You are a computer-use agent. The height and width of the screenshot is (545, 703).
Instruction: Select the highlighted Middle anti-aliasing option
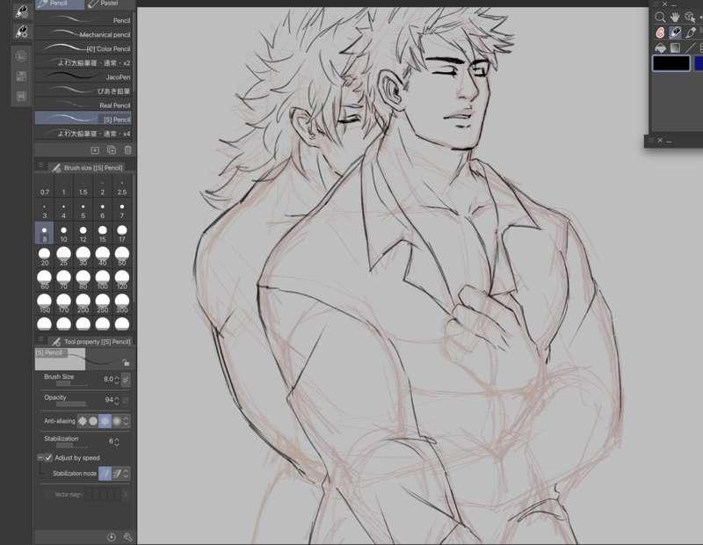coord(105,421)
